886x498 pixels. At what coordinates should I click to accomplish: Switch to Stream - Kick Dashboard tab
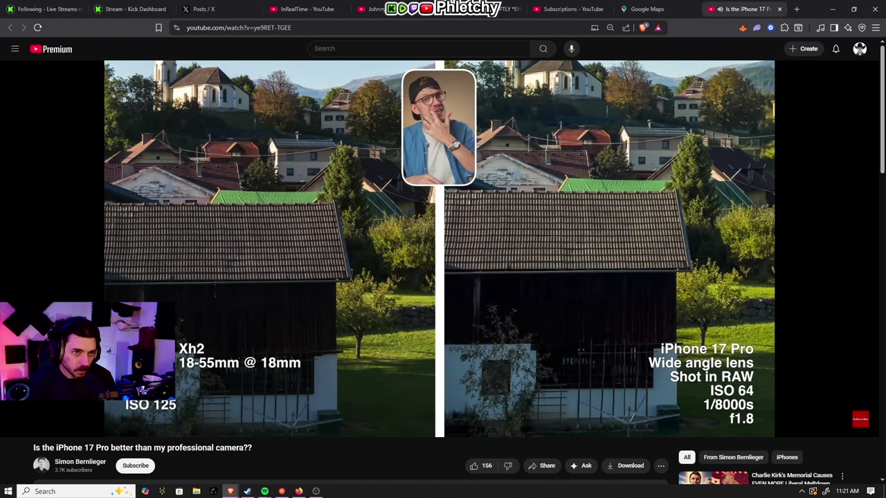[x=132, y=9]
